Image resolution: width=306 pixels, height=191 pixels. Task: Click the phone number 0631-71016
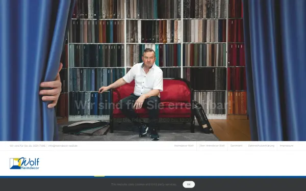[x=39, y=146]
